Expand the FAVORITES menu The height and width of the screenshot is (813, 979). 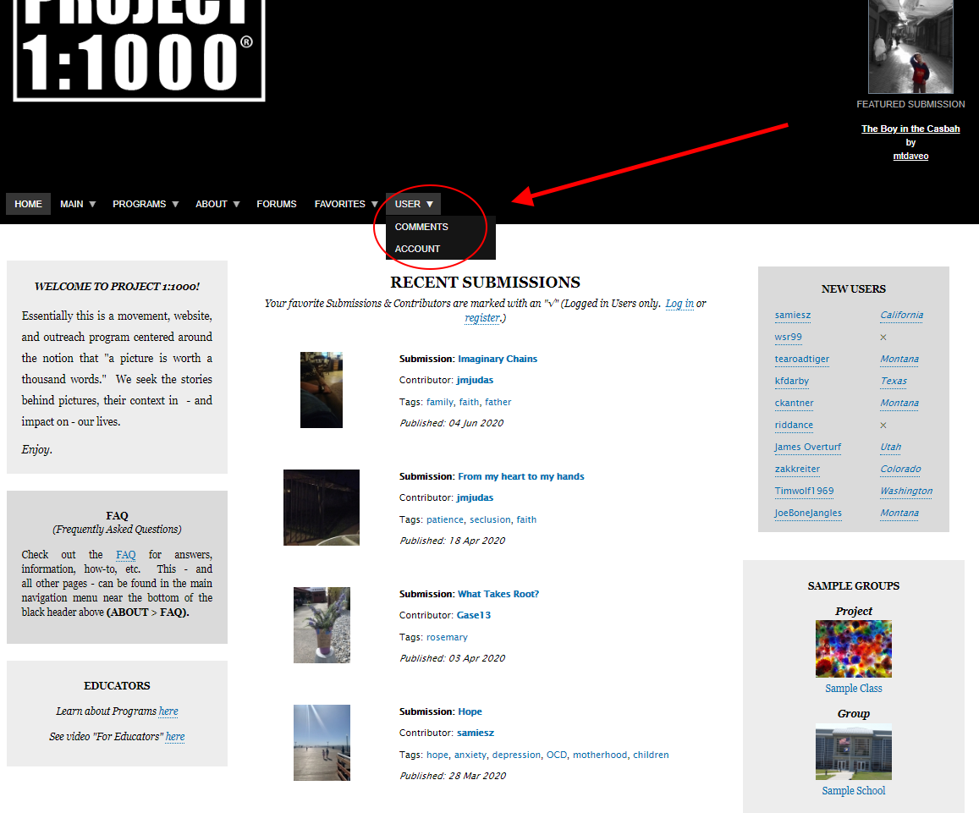[346, 204]
